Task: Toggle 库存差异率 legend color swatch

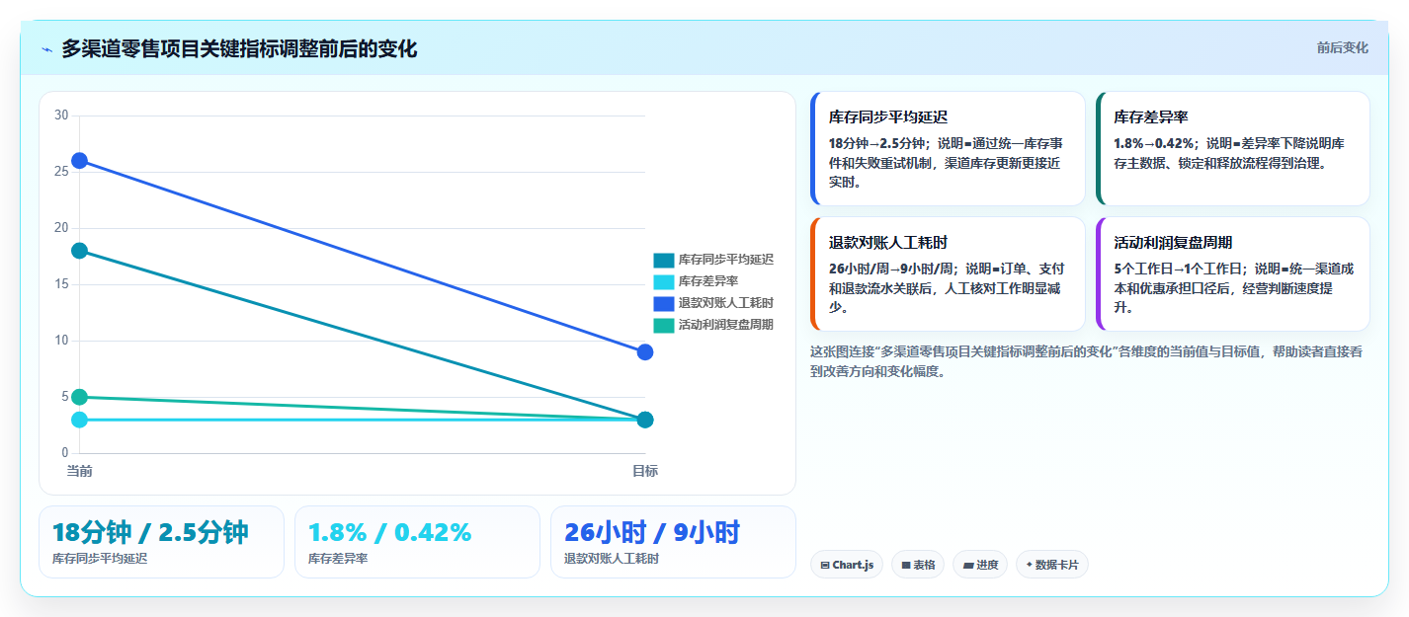Action: [x=663, y=281]
